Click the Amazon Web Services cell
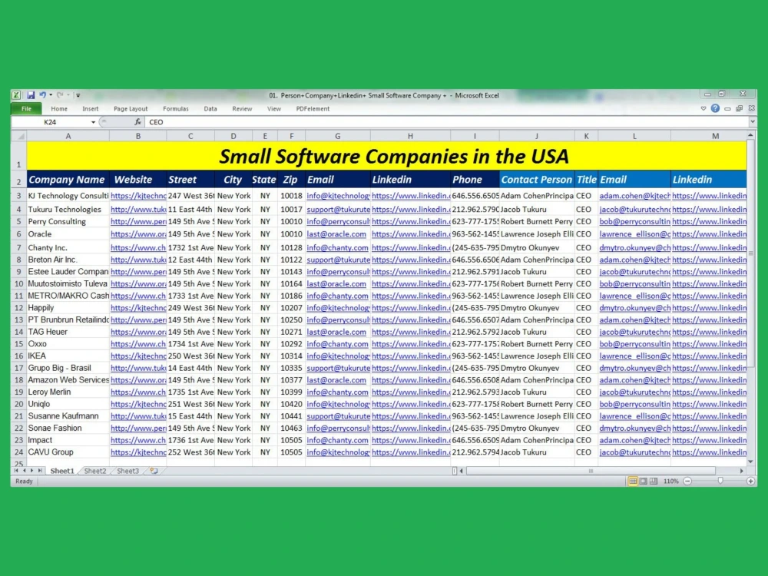Viewport: 768px width, 576px height. pyautogui.click(x=68, y=380)
